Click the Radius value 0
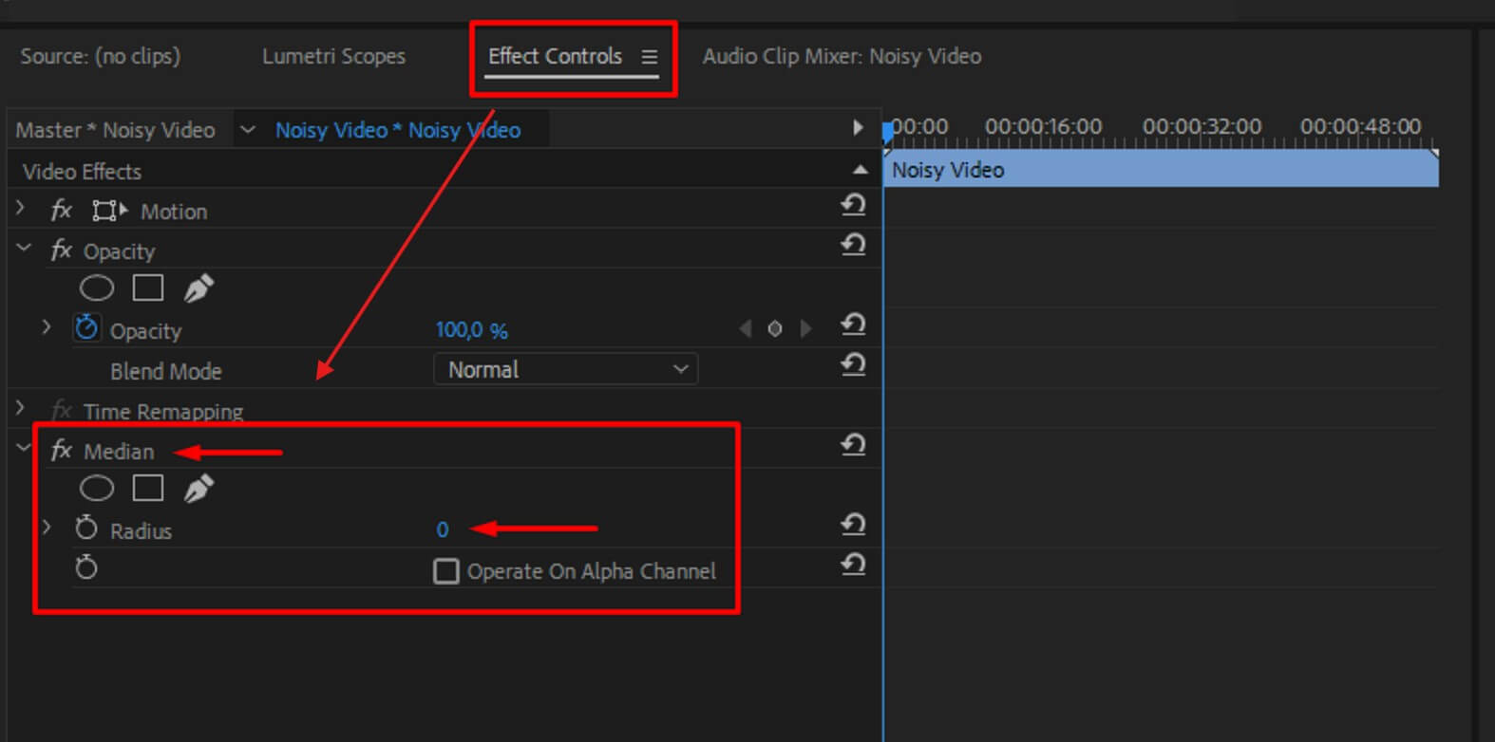 point(443,529)
